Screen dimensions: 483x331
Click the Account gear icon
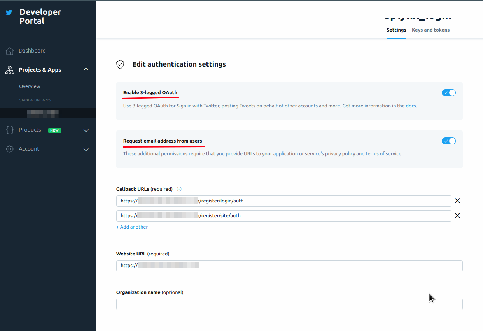10,149
